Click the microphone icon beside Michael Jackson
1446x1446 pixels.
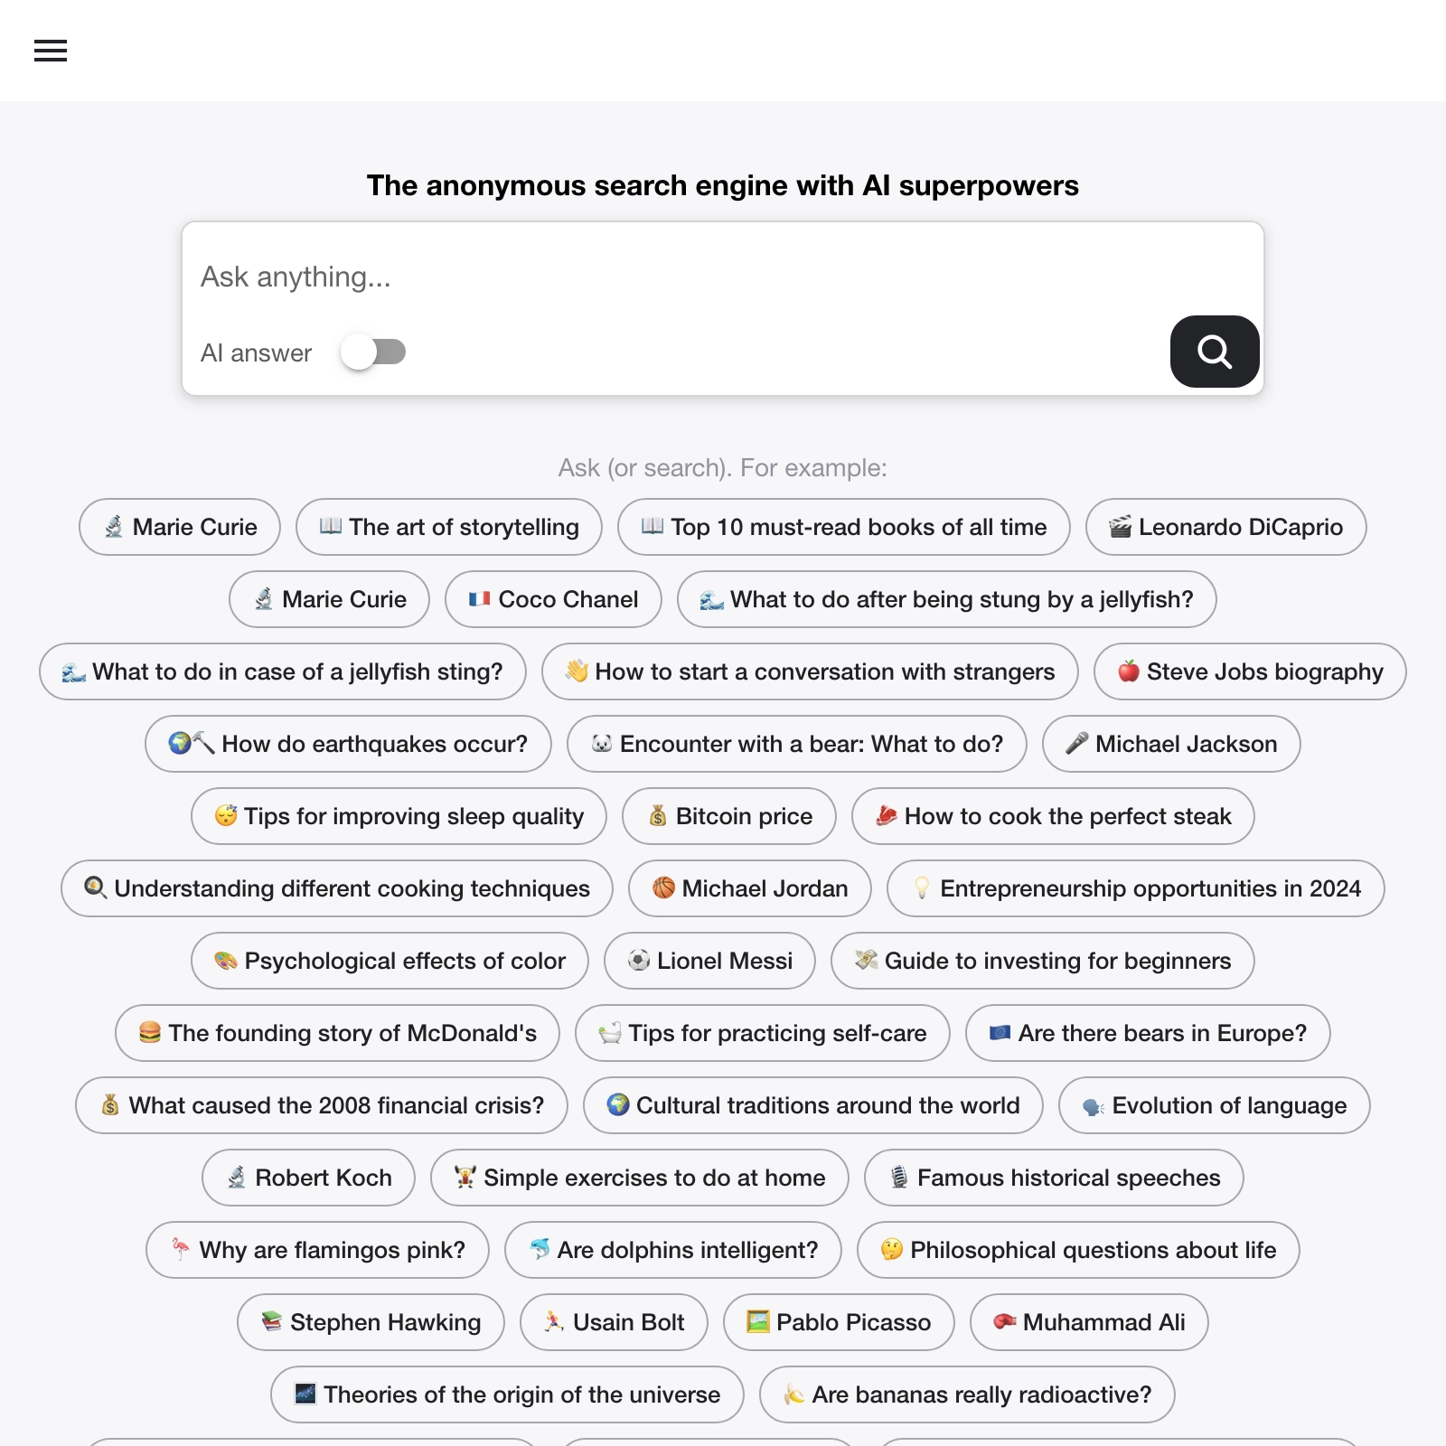(1076, 744)
